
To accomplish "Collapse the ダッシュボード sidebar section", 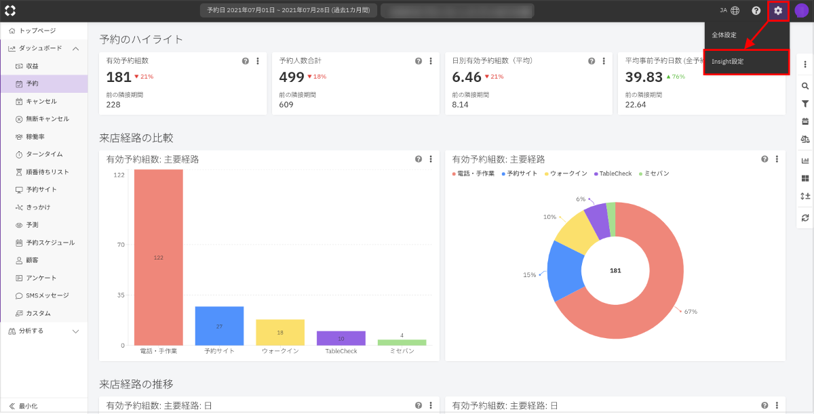I will pos(75,48).
